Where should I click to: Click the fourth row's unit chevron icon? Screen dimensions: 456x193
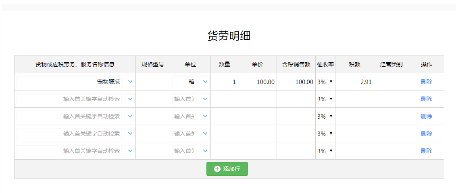(x=205, y=133)
